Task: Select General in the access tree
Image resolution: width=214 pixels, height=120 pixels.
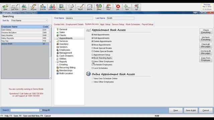Action: (63, 29)
